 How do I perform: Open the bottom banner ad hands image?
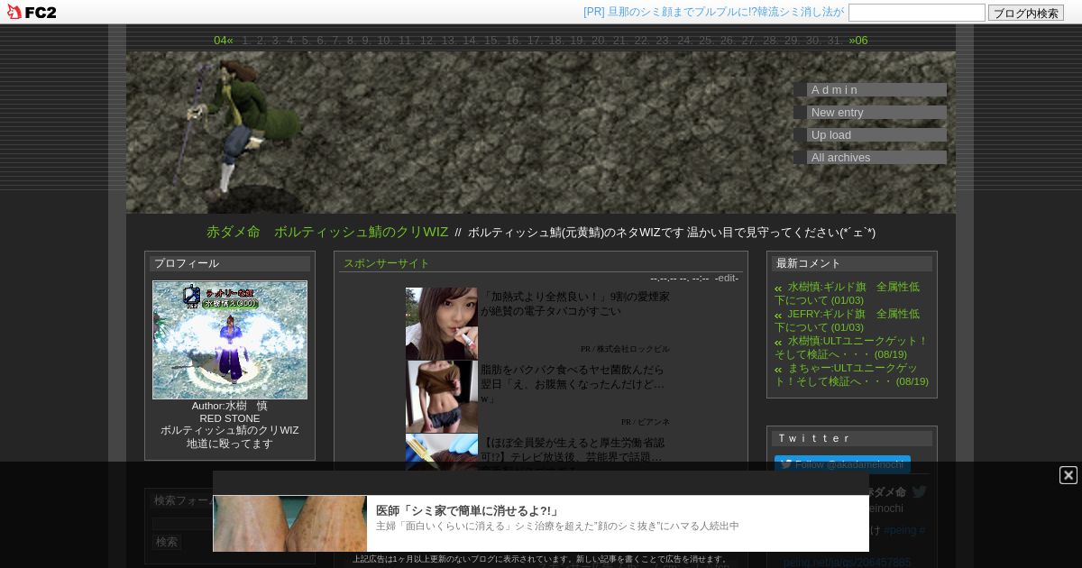[x=289, y=523]
